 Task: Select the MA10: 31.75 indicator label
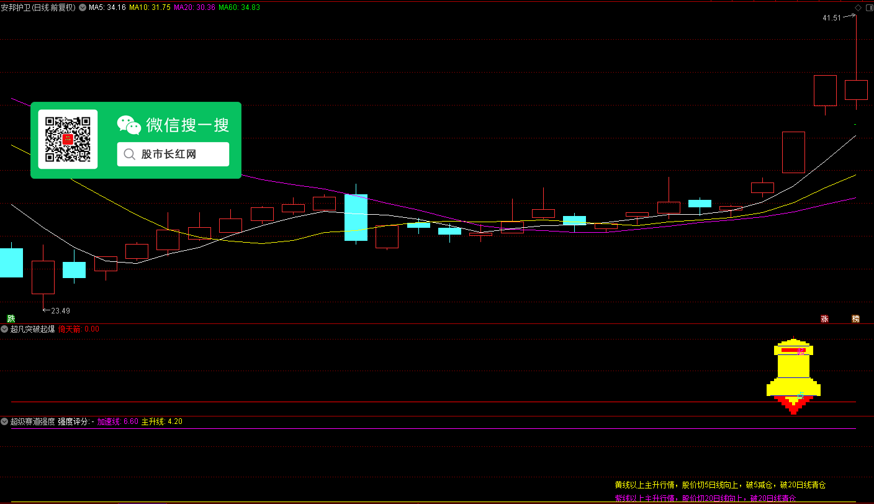[150, 7]
